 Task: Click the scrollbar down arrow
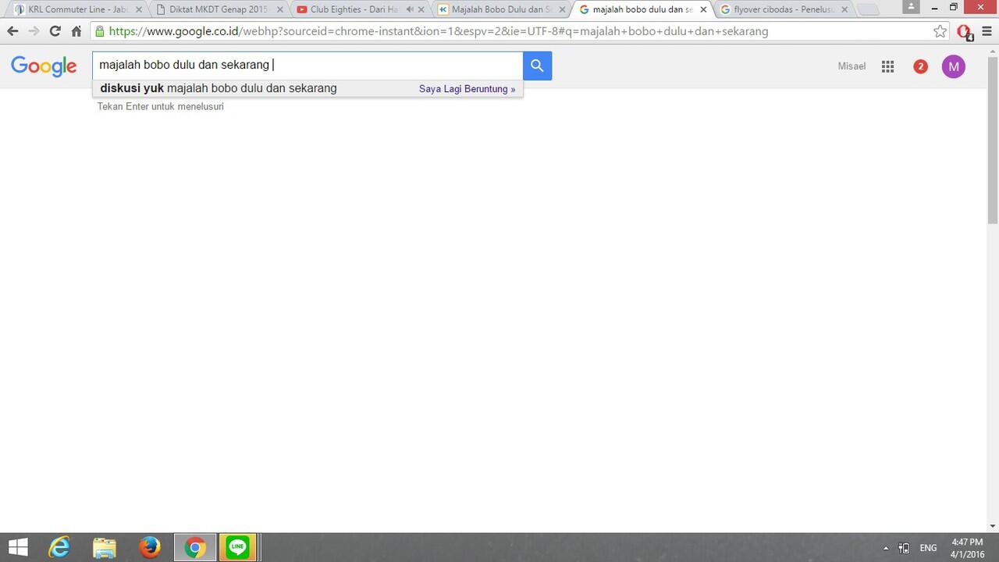(x=993, y=526)
